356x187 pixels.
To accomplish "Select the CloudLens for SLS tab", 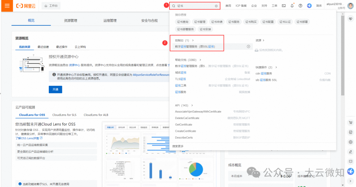I will tap(64, 115).
